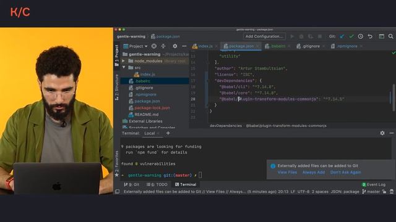The height and width of the screenshot is (222, 396).
Task: Click the Git rollback undo icon
Action: pos(370,36)
